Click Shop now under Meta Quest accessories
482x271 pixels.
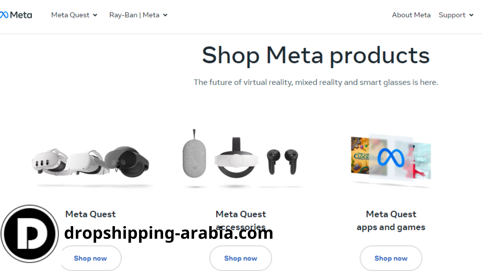(241, 258)
